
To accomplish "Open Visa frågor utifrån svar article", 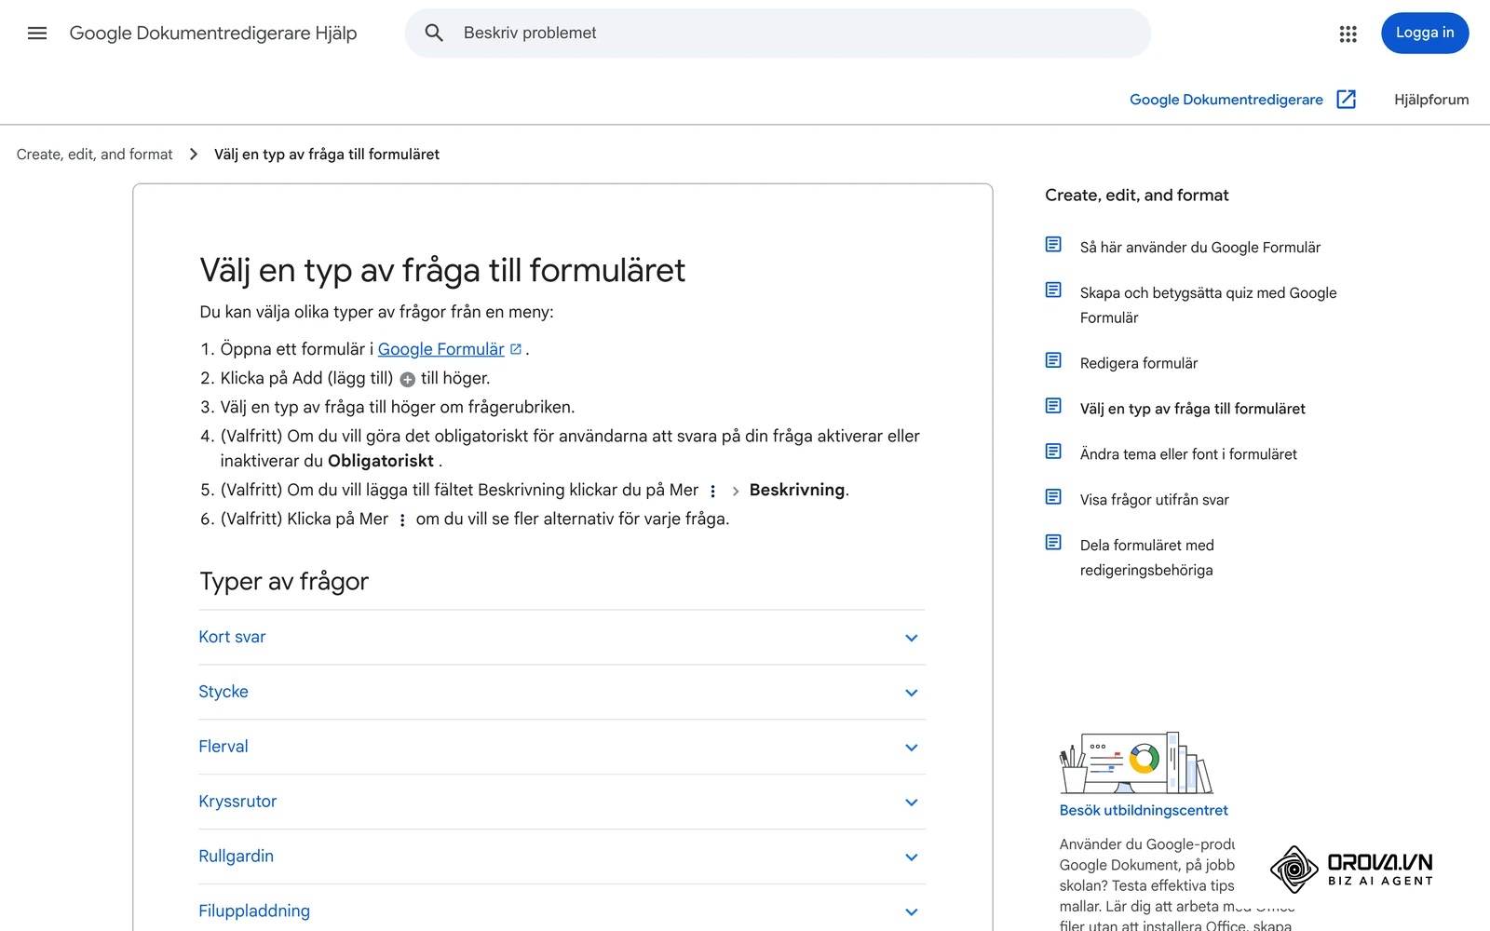I will point(1155,500).
